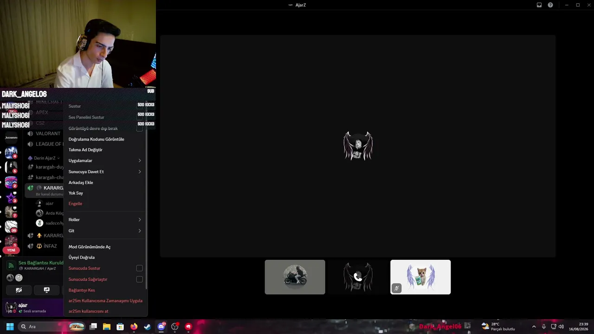Expand the Sunucuya Davet Et submenu arrow
Viewport: 594px width, 334px height.
pos(140,172)
